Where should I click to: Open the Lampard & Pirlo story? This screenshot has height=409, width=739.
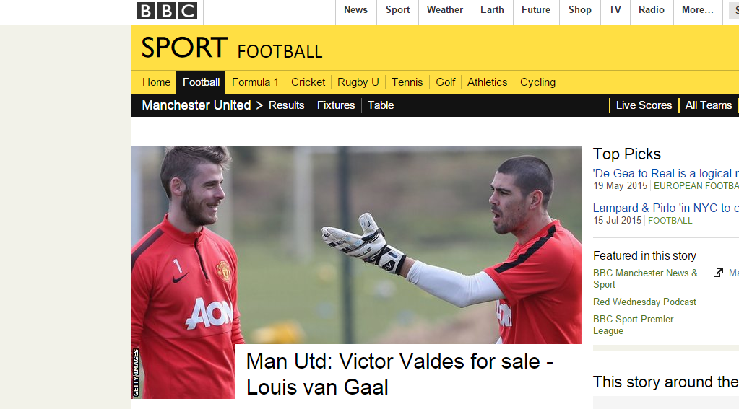click(665, 208)
